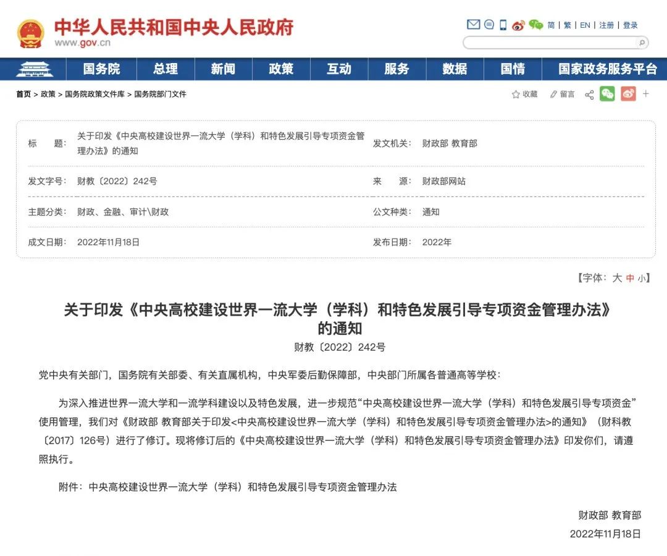Set font size to 小 (small)
The image size is (667, 556).
(x=642, y=278)
